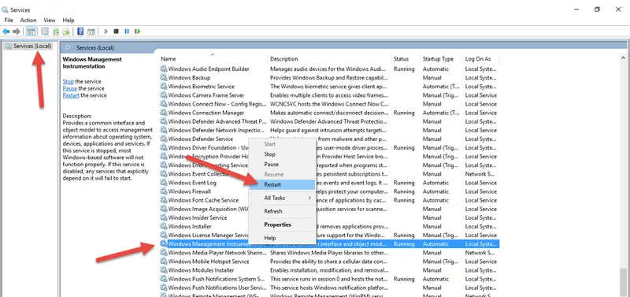Viewport: 630px width, 297px height.
Task: Choose Properties in the context menu
Action: pos(282,225)
